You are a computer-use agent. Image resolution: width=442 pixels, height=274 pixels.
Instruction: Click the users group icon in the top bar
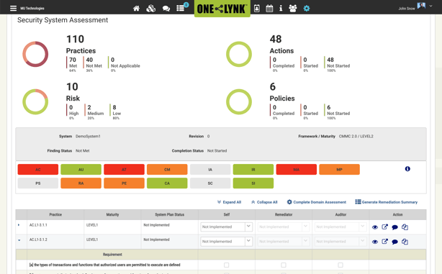(293, 9)
